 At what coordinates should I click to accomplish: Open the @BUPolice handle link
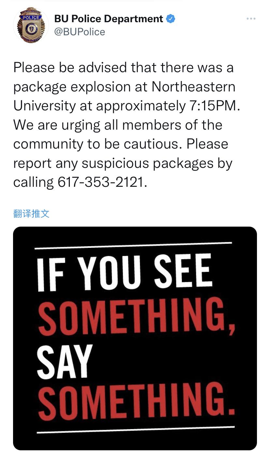(x=80, y=32)
